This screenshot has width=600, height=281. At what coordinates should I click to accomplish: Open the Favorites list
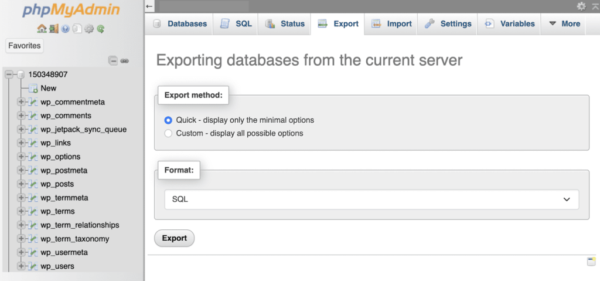click(x=25, y=46)
